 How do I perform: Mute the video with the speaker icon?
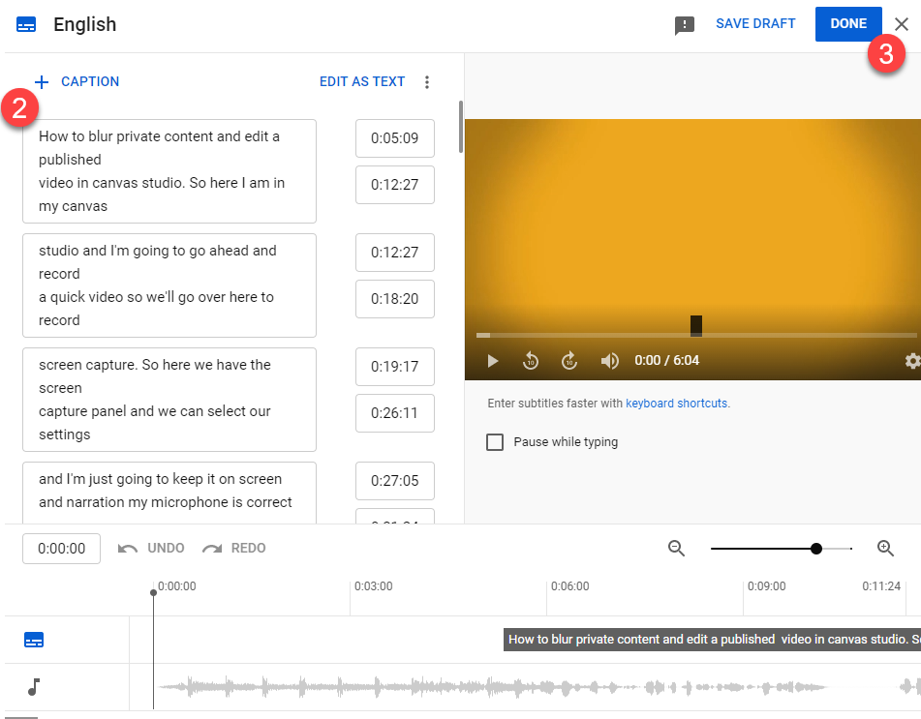click(x=610, y=360)
